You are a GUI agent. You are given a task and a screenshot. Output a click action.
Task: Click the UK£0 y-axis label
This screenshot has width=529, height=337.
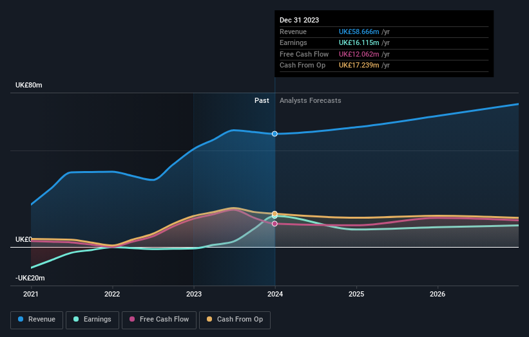[24, 239]
